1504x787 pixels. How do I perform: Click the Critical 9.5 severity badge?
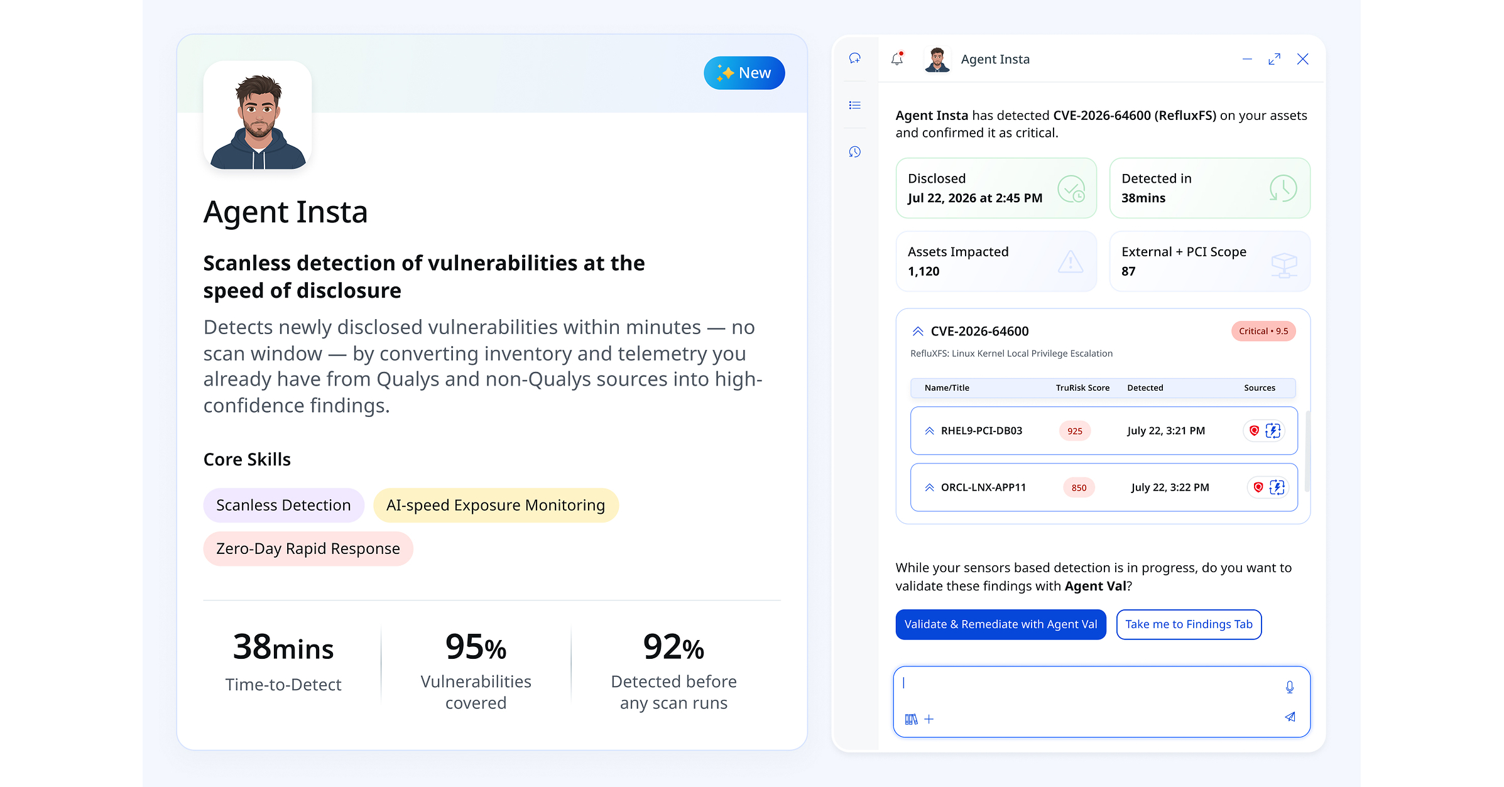point(1263,331)
